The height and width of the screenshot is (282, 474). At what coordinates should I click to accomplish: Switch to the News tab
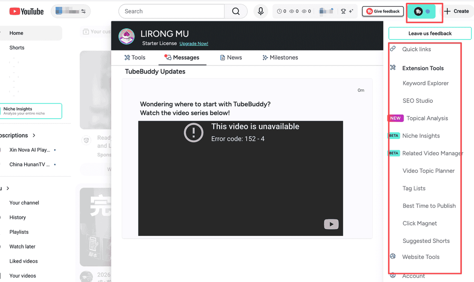pyautogui.click(x=231, y=58)
